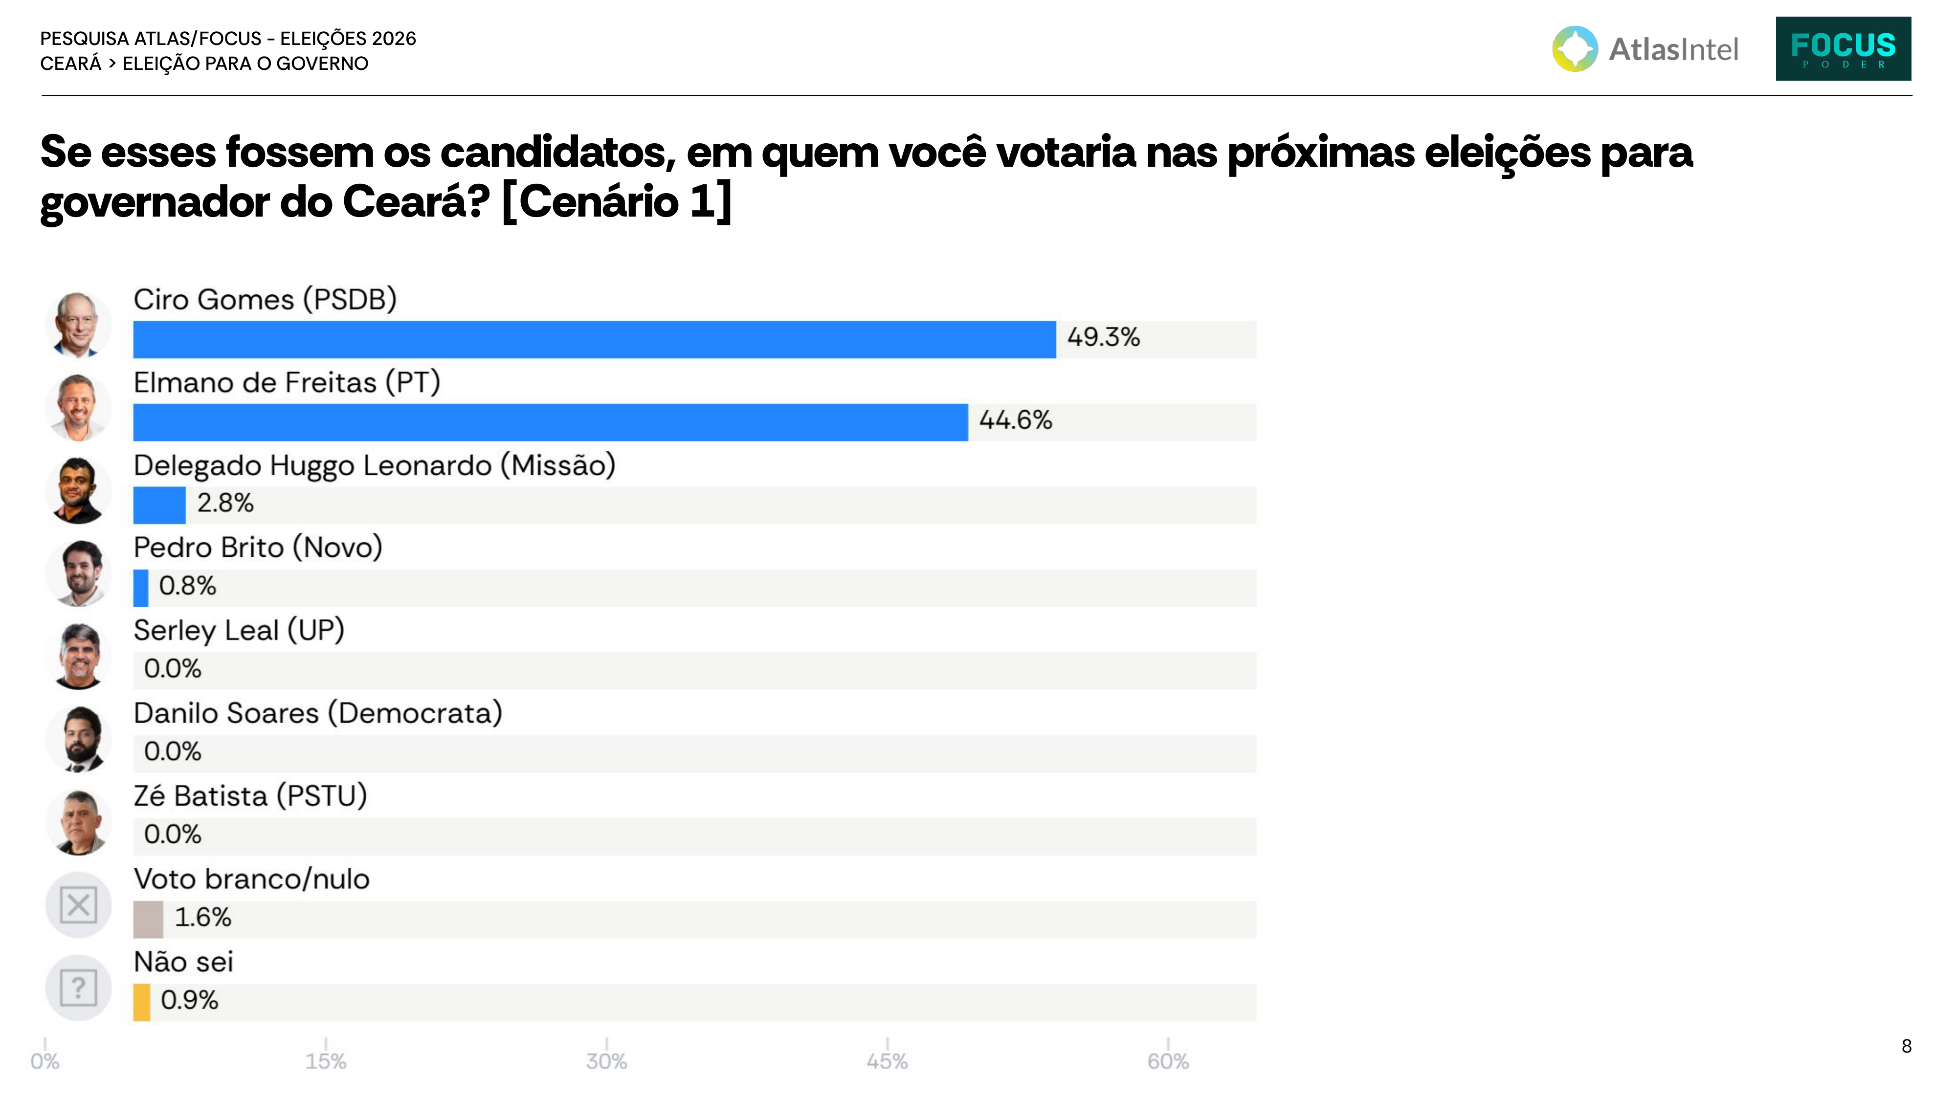Click the Eleição para o Governo breadcrumb
The height and width of the screenshot is (1100, 1956).
(x=245, y=64)
